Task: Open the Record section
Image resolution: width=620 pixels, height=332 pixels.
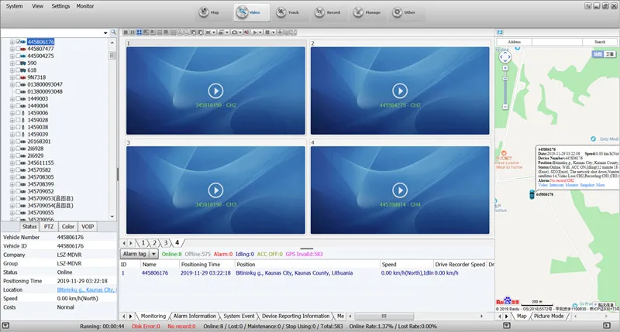Action: pyautogui.click(x=327, y=12)
